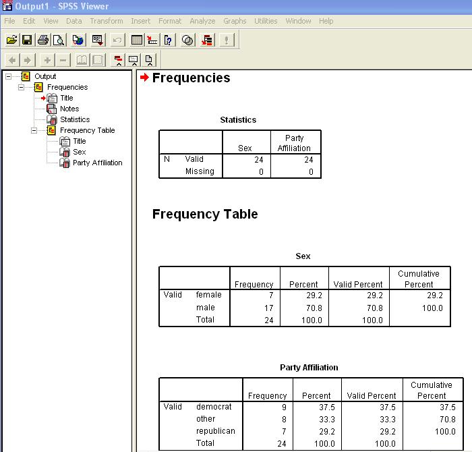This screenshot has width=472, height=452.
Task: Open the Transform menu
Action: (x=107, y=21)
